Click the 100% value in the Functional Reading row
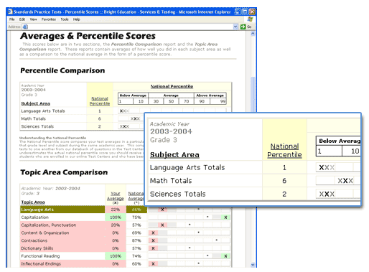 116,256
